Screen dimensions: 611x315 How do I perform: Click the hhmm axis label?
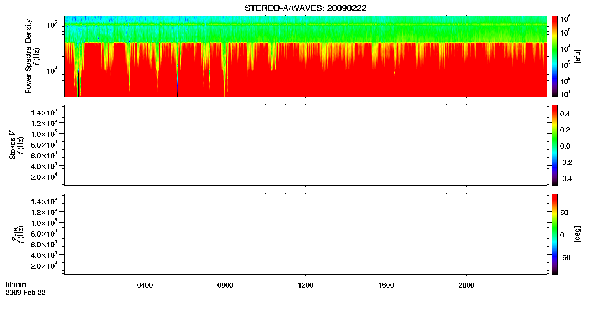tap(16, 284)
